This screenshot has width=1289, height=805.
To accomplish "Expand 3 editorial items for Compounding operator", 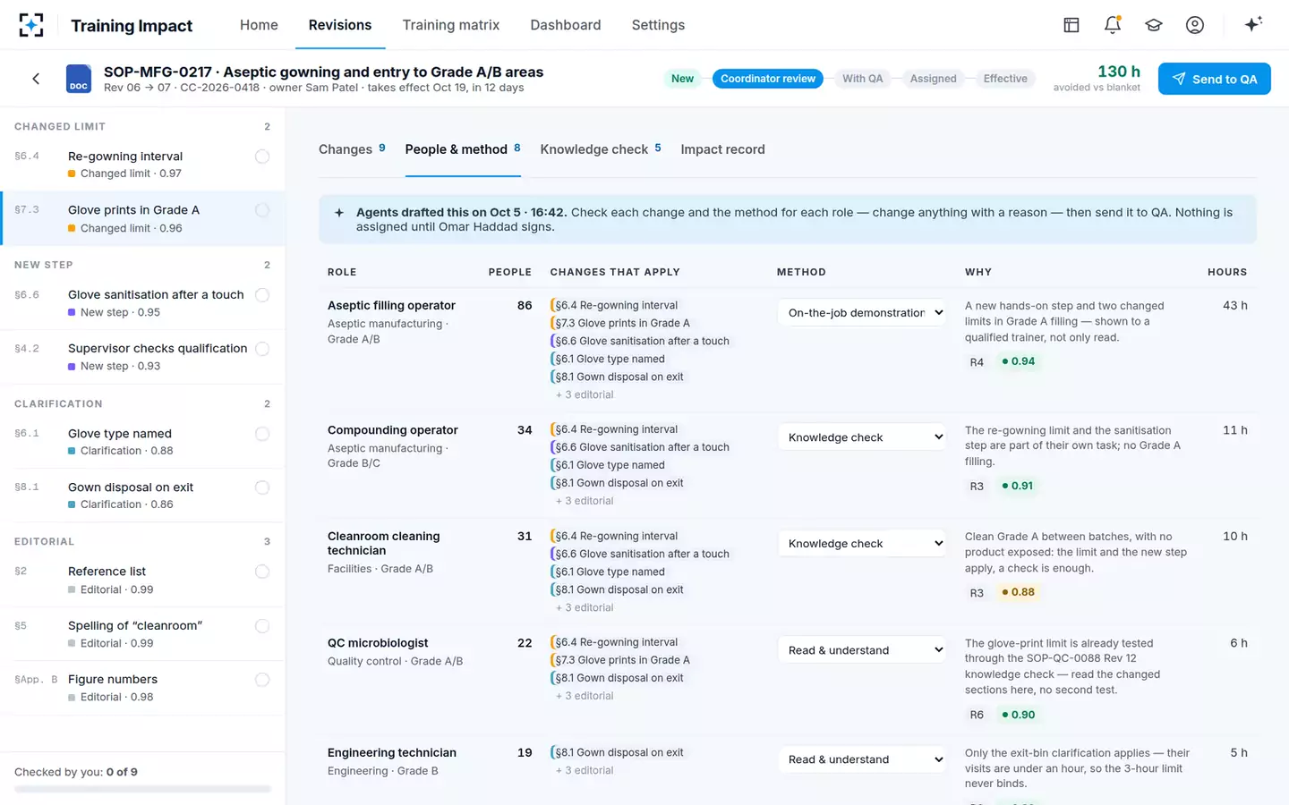I will pos(585,501).
